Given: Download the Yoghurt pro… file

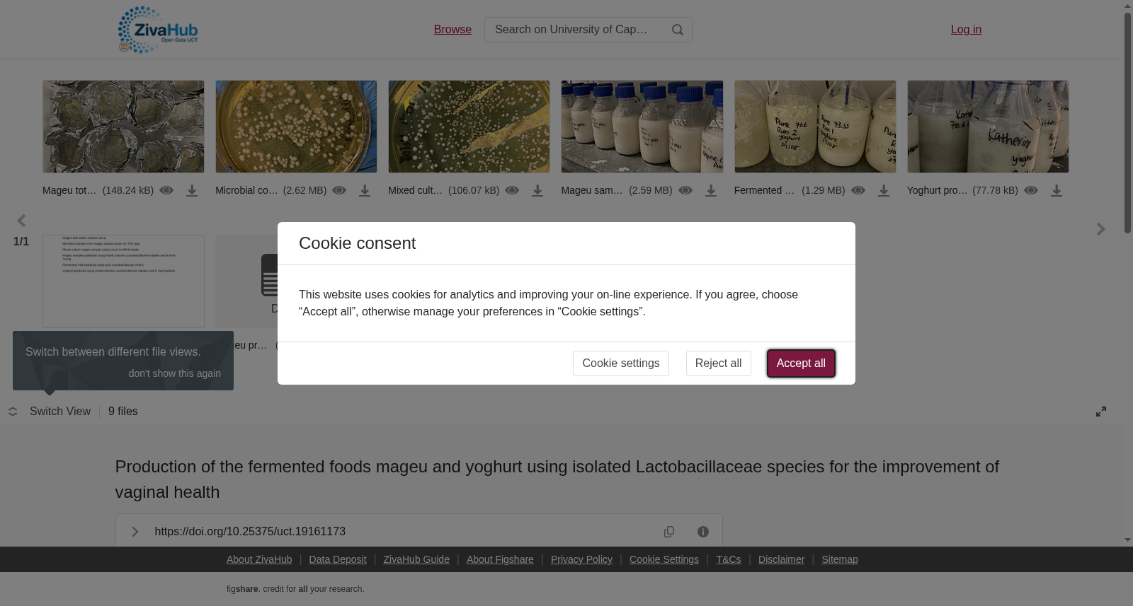Looking at the screenshot, I should click(1057, 191).
